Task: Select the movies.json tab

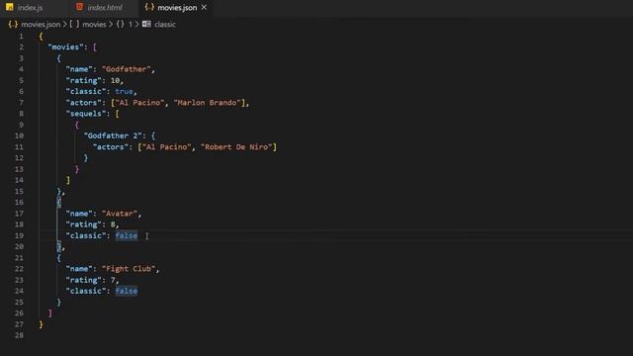Action: pyautogui.click(x=177, y=7)
